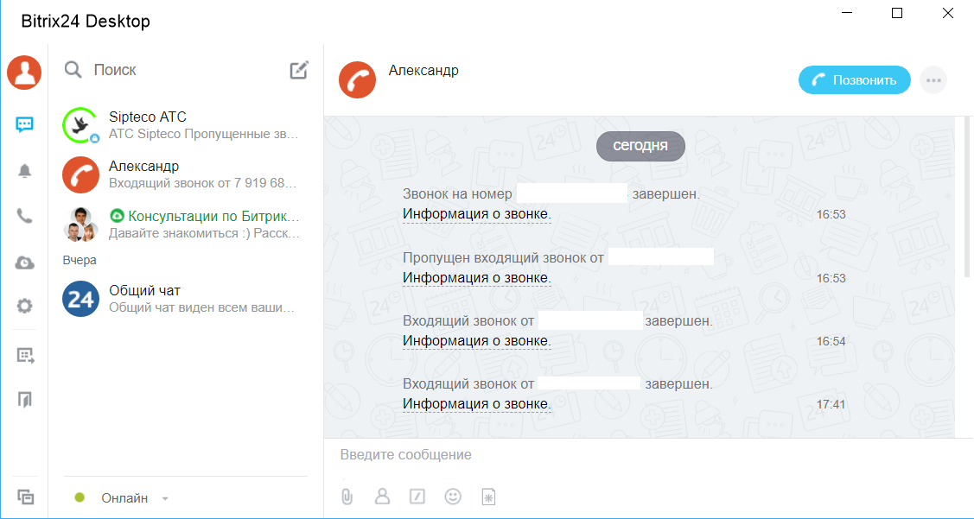Open the emoji smiley picker
The width and height of the screenshot is (974, 519).
click(453, 496)
